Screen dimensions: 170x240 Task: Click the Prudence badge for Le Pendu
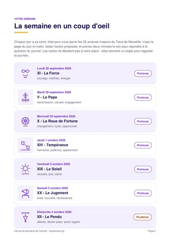[142, 217]
